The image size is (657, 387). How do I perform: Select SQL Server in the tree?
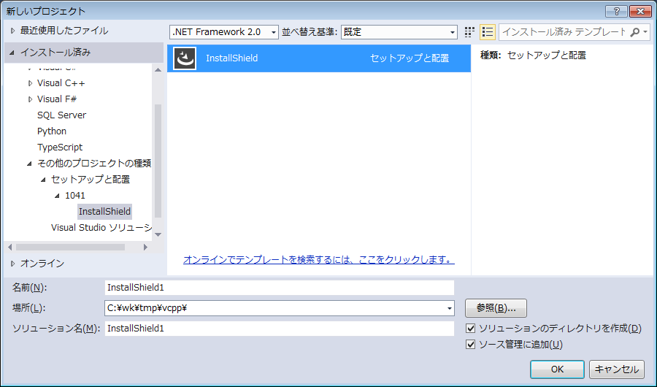[61, 115]
